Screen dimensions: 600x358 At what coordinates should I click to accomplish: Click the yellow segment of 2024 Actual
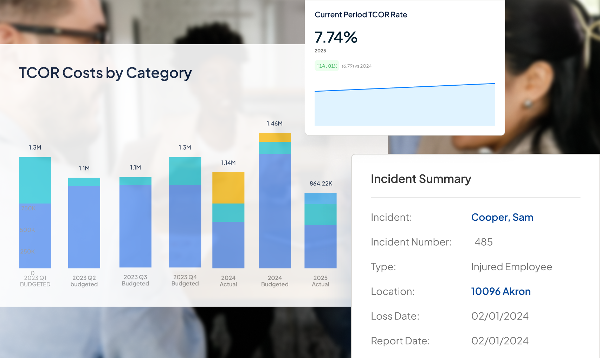(228, 188)
